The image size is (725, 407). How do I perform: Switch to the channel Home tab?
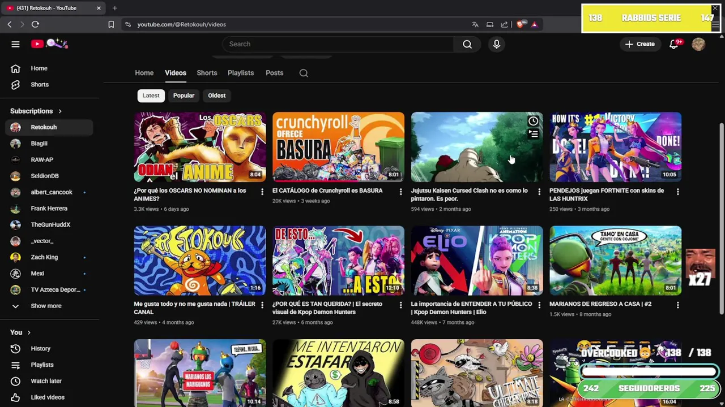144,73
